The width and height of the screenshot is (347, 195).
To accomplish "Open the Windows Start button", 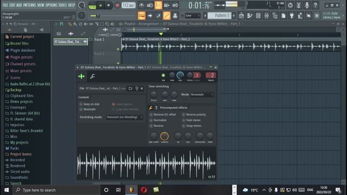I will [x=7, y=190].
